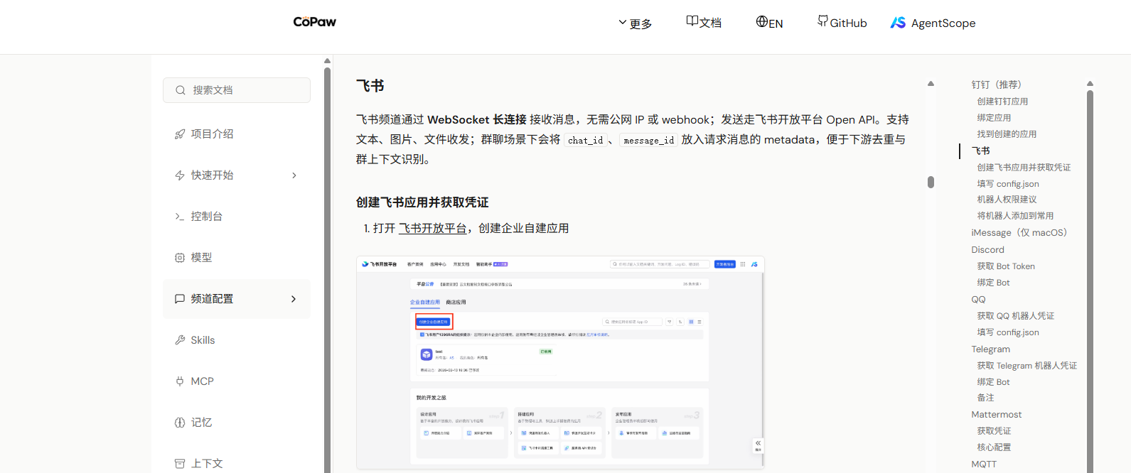Go to 机器人权限建议 in outline
The image size is (1131, 473).
click(x=1007, y=200)
